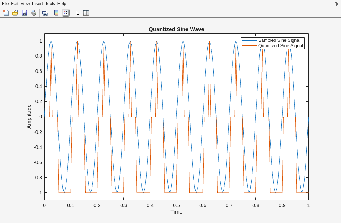Click the New Figure icon

point(6,13)
